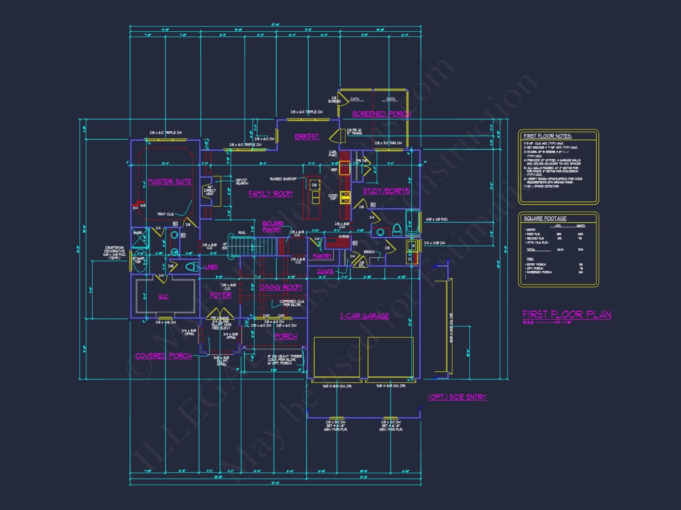Viewport: 681px width, 510px height.
Task: Select the 42"x60" oval tub symbol
Action: click(140, 261)
